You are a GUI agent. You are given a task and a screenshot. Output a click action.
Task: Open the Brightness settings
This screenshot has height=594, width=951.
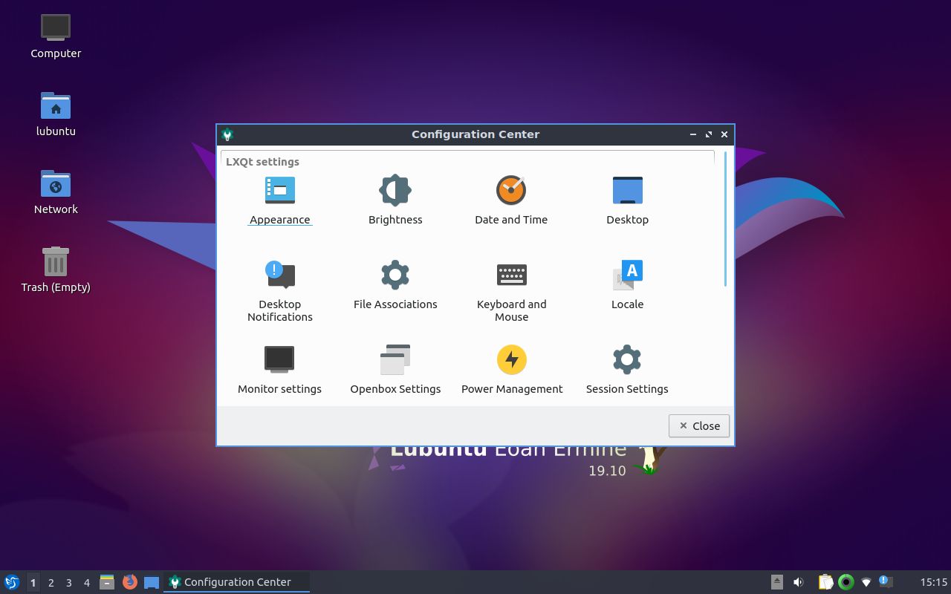[395, 198]
